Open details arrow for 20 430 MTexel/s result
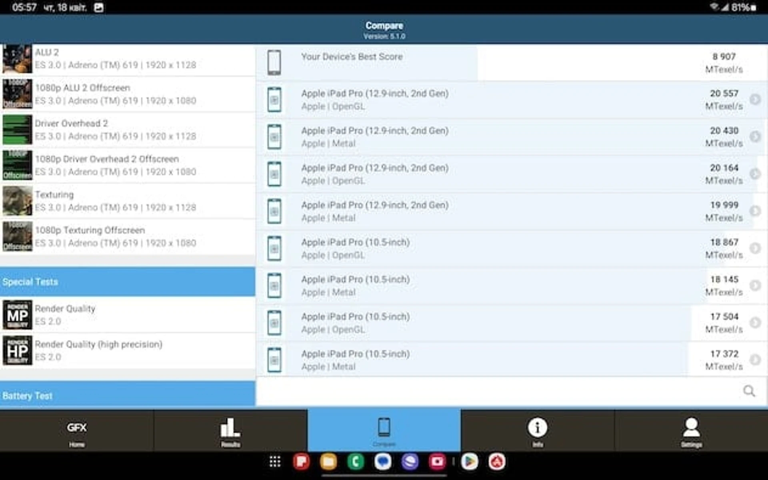Viewport: 768px width, 480px height. click(x=755, y=136)
